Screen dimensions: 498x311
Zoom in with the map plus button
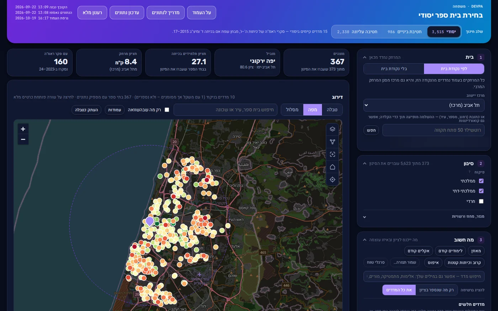click(23, 129)
